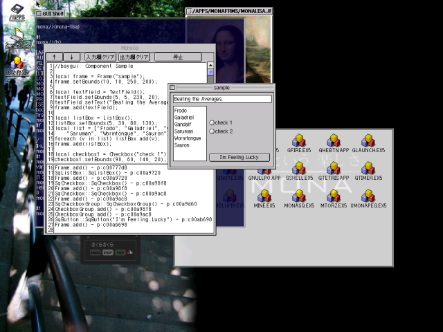
Task: Click the 停止 stop button in MonaSq
Action: point(178,57)
